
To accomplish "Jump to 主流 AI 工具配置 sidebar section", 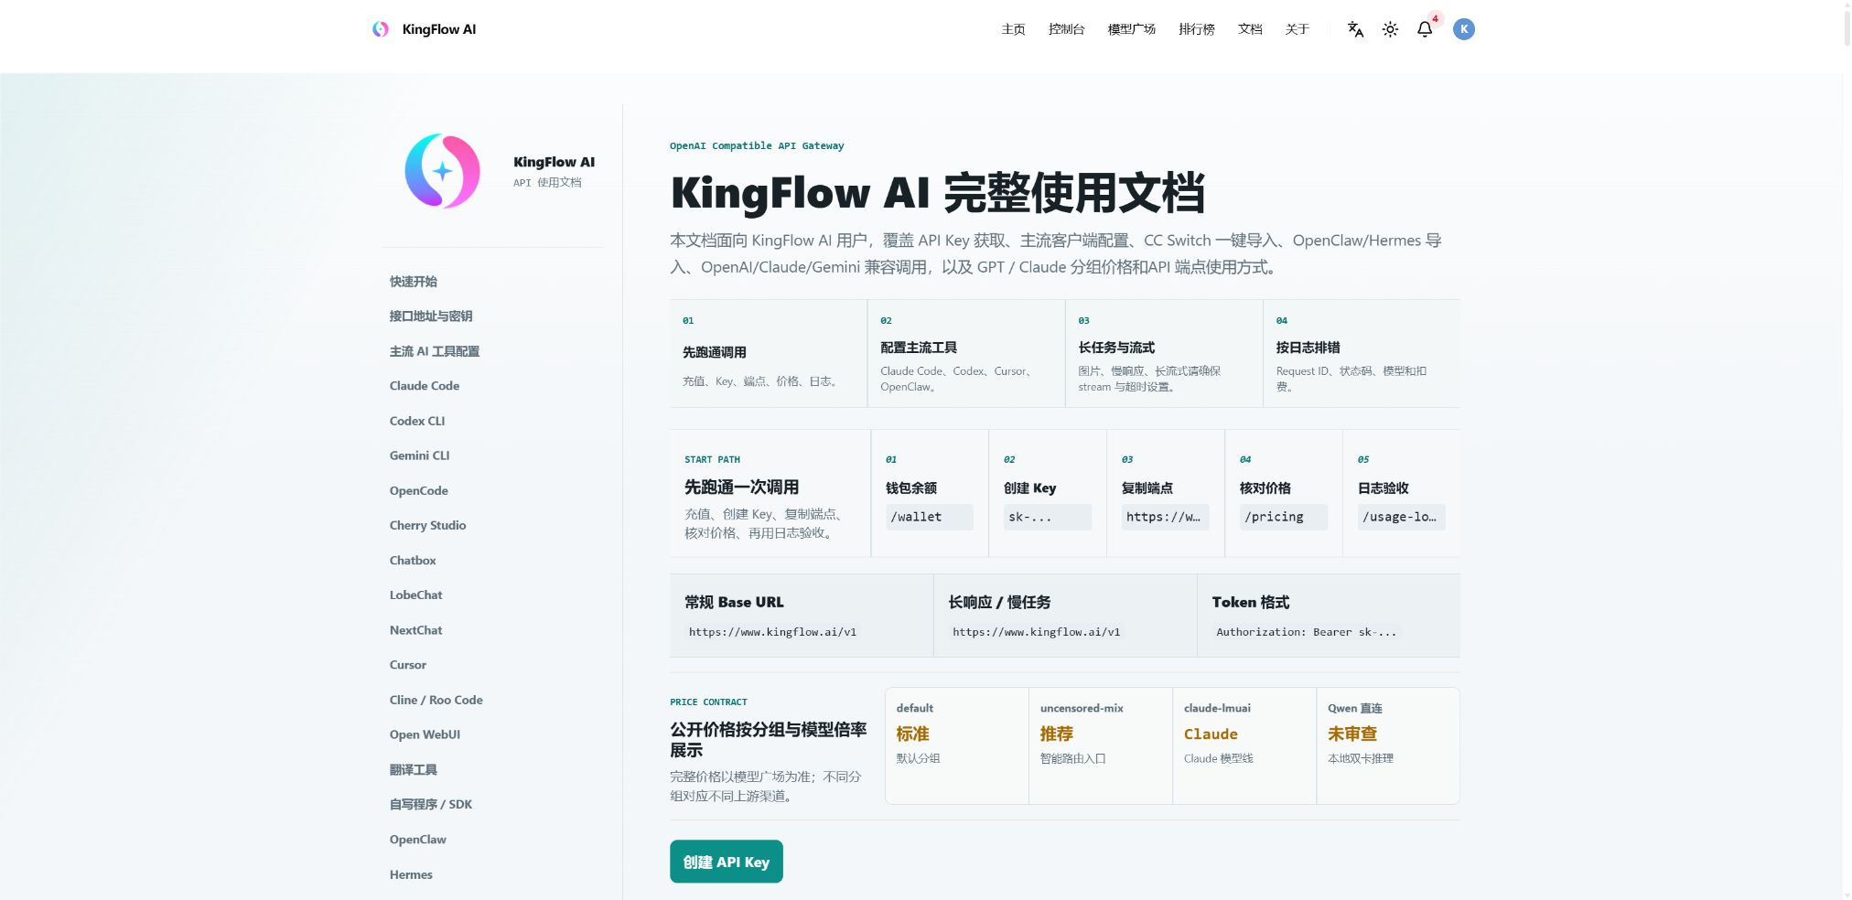I will point(435,351).
